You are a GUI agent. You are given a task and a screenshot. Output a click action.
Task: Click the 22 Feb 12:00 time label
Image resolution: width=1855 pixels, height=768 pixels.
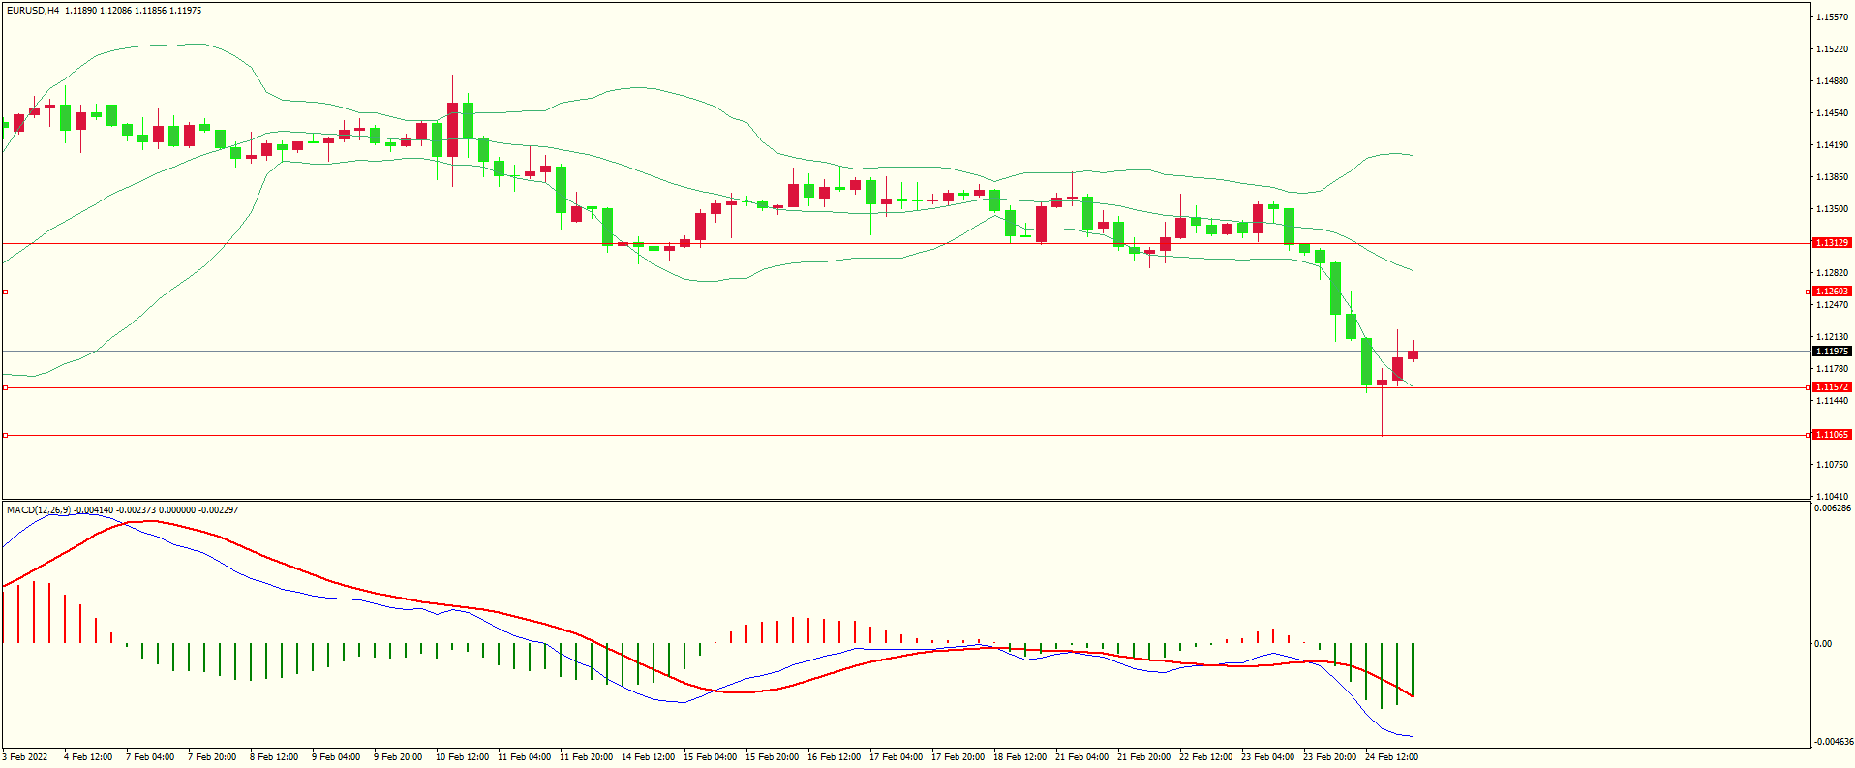click(x=1205, y=757)
